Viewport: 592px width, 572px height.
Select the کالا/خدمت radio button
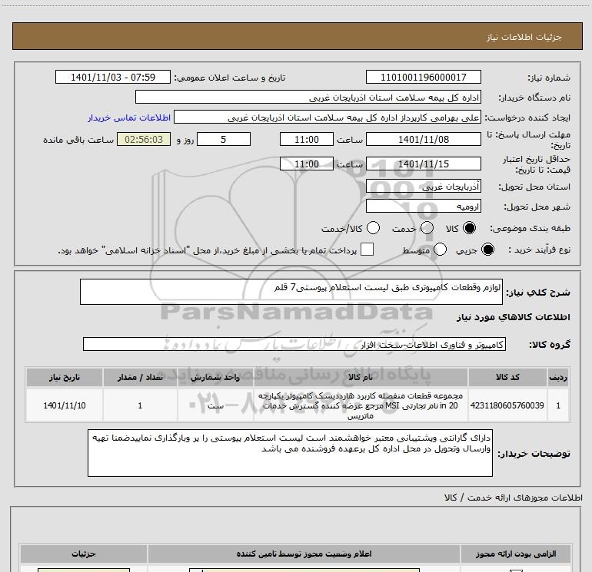coord(373,228)
